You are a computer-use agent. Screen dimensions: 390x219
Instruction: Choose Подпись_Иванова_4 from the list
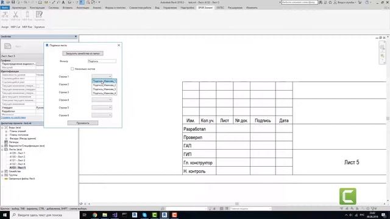(x=104, y=93)
